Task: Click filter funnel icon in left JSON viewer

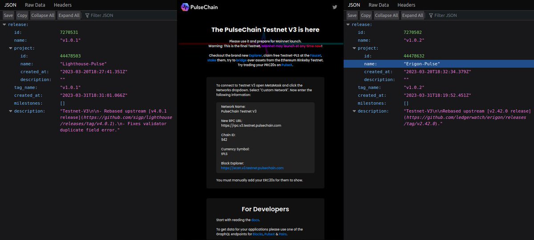Action: coord(87,15)
